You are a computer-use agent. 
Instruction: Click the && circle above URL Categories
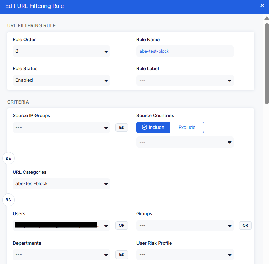pyautogui.click(x=8, y=158)
